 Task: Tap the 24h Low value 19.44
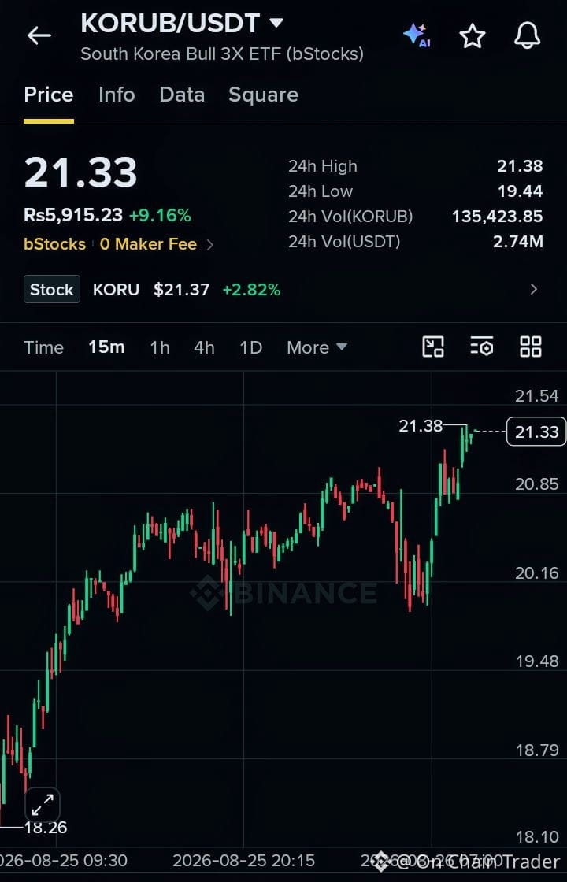point(520,191)
